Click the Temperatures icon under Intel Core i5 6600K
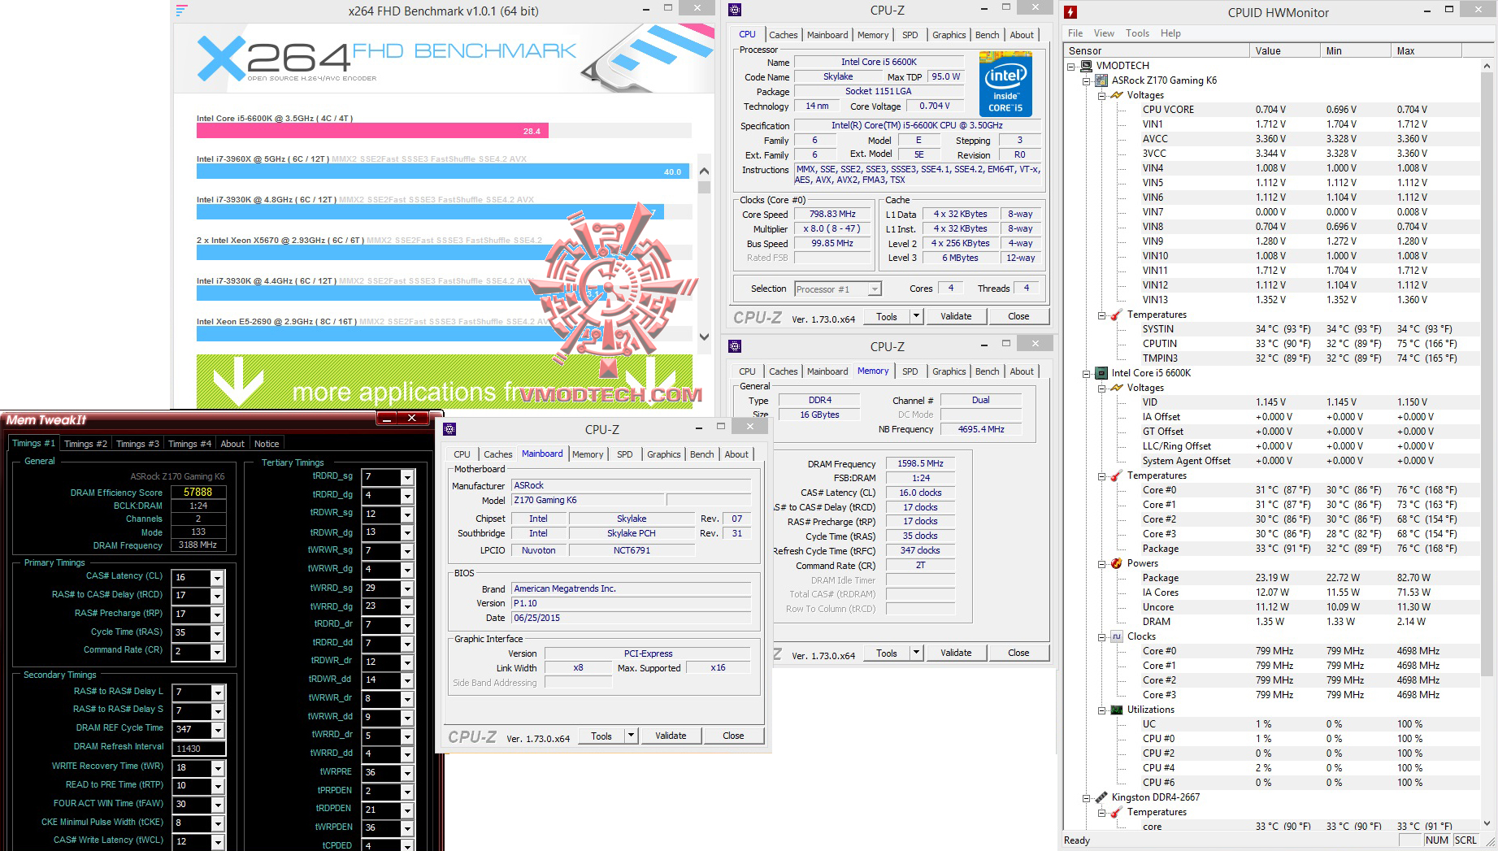 pyautogui.click(x=1117, y=475)
